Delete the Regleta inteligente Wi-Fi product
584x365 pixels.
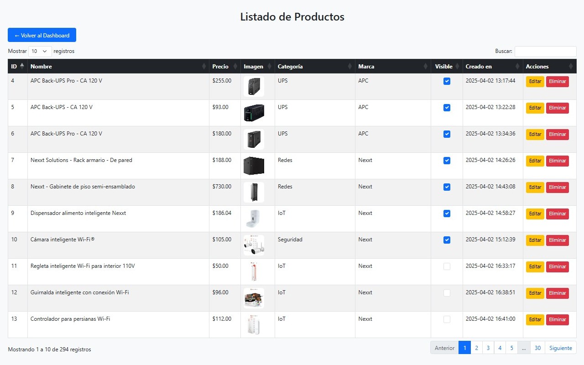(x=558, y=267)
